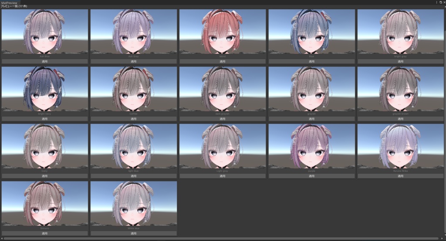Apply the dark grayish material
The width and height of the screenshot is (446, 241).
pyautogui.click(x=223, y=119)
